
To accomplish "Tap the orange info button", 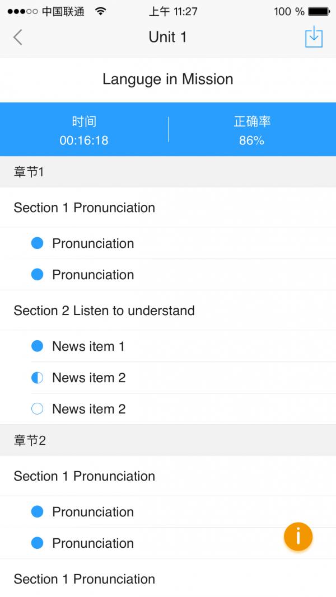I will [298, 537].
